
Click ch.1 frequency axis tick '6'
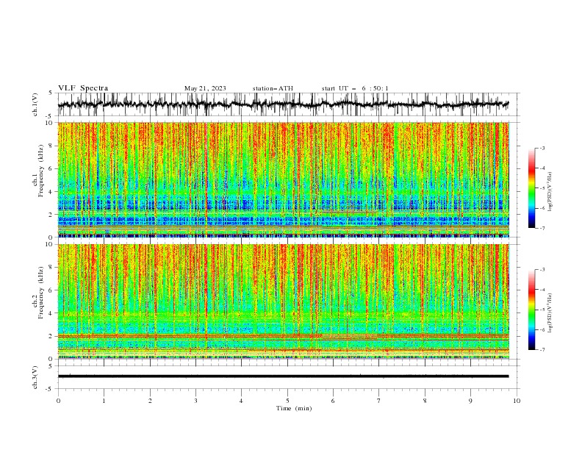point(52,168)
